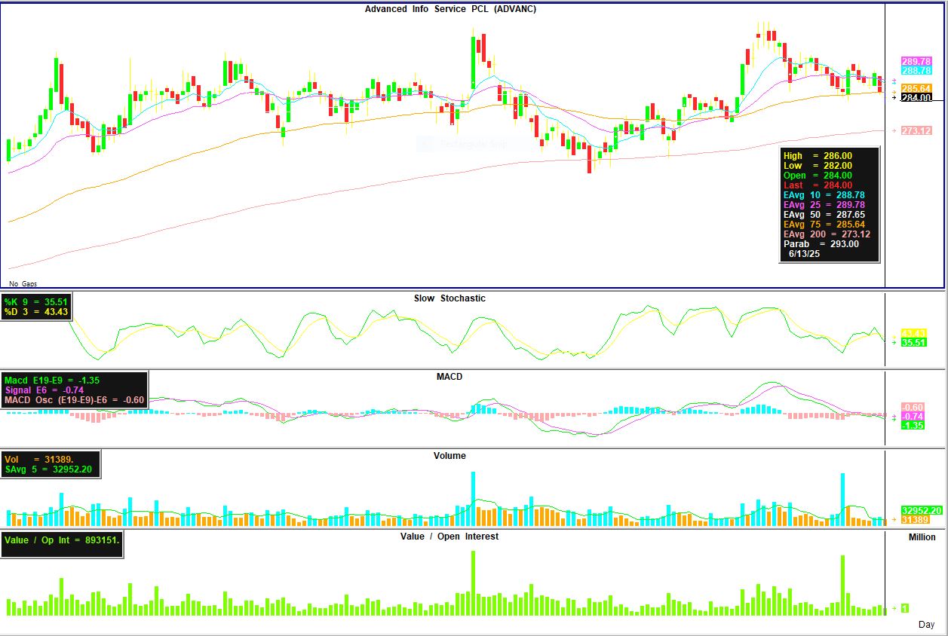Select the No Gaps label on the price chart
This screenshot has width=948, height=636.
point(23,283)
